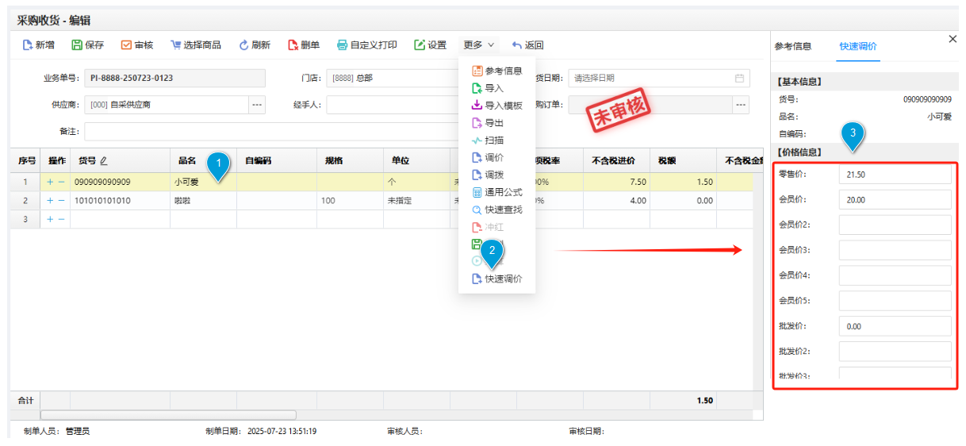Select the 小可爱 product name cell

point(203,182)
